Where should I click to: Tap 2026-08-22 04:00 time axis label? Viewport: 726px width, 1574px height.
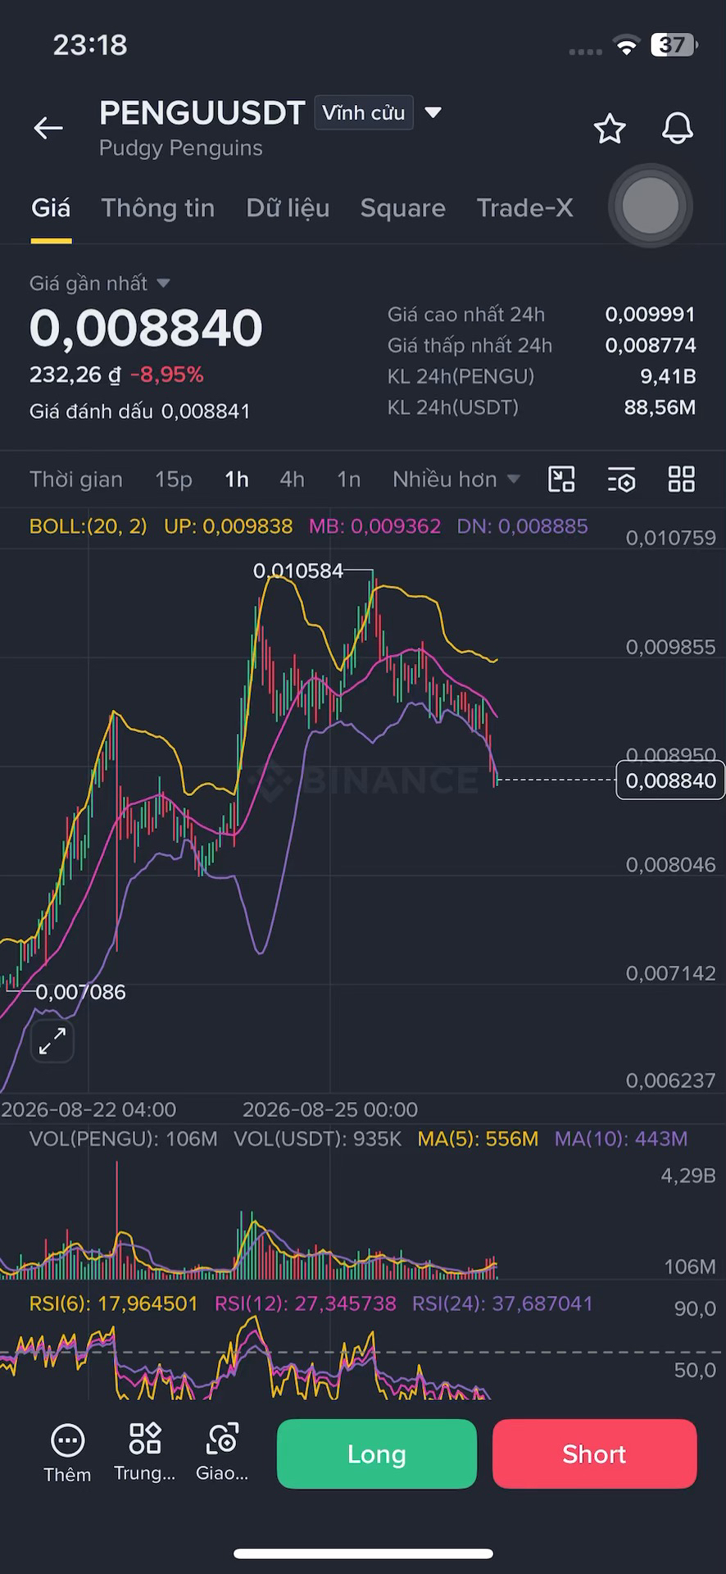(x=88, y=1110)
